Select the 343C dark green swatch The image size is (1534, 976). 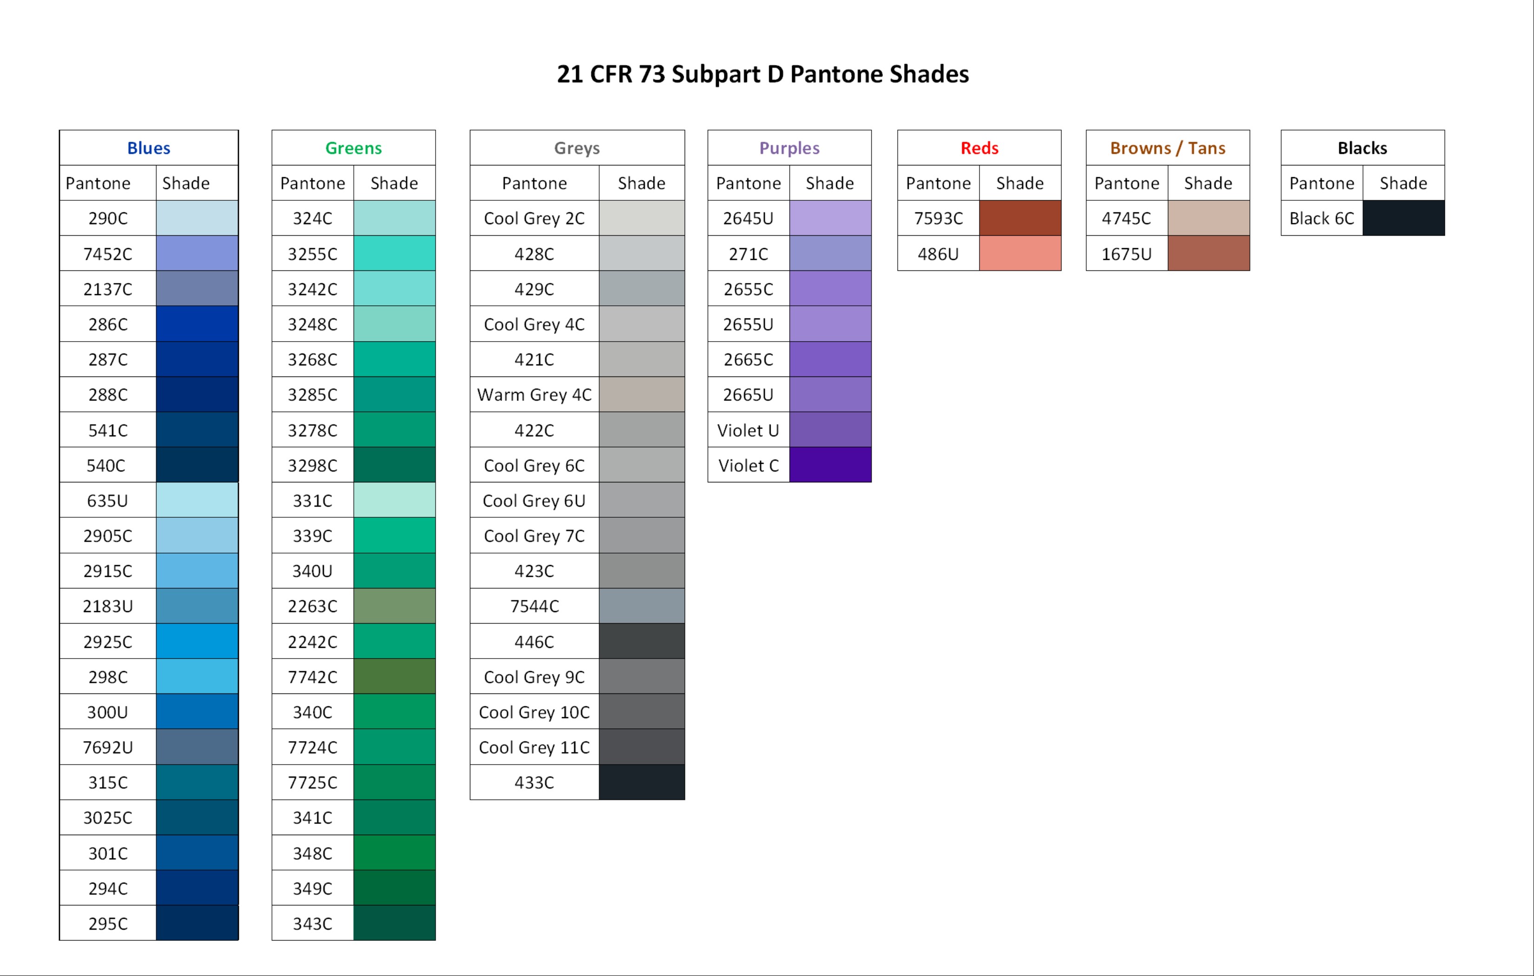pyautogui.click(x=394, y=923)
